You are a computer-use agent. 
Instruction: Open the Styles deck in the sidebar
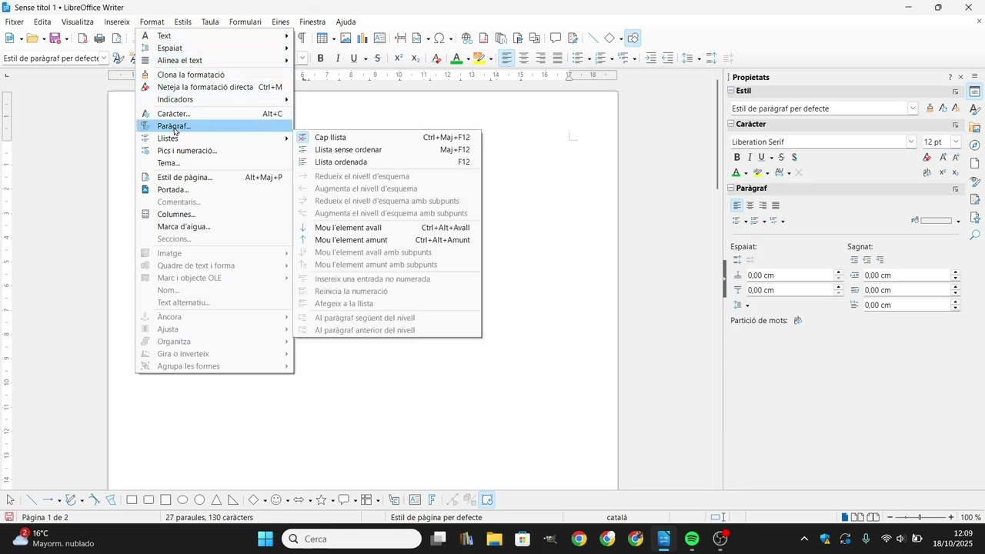coord(974,109)
